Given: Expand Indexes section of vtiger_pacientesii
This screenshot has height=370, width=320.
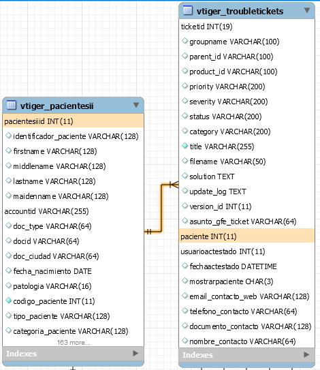Looking at the screenshot, I should click(x=135, y=353).
